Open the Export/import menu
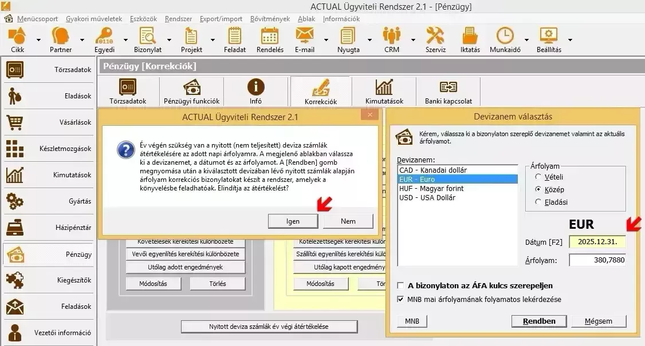Image resolution: width=645 pixels, height=346 pixels. pyautogui.click(x=221, y=19)
